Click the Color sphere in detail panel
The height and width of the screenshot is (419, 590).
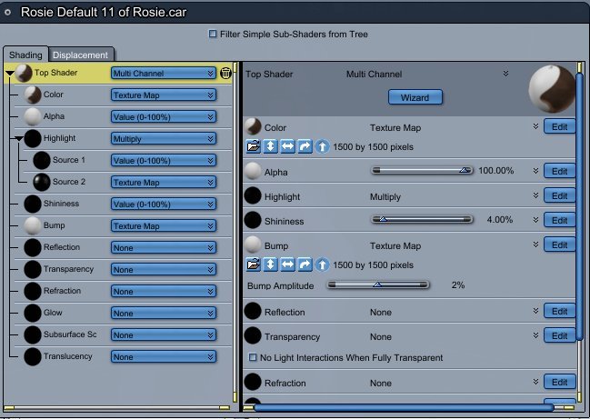(x=253, y=126)
